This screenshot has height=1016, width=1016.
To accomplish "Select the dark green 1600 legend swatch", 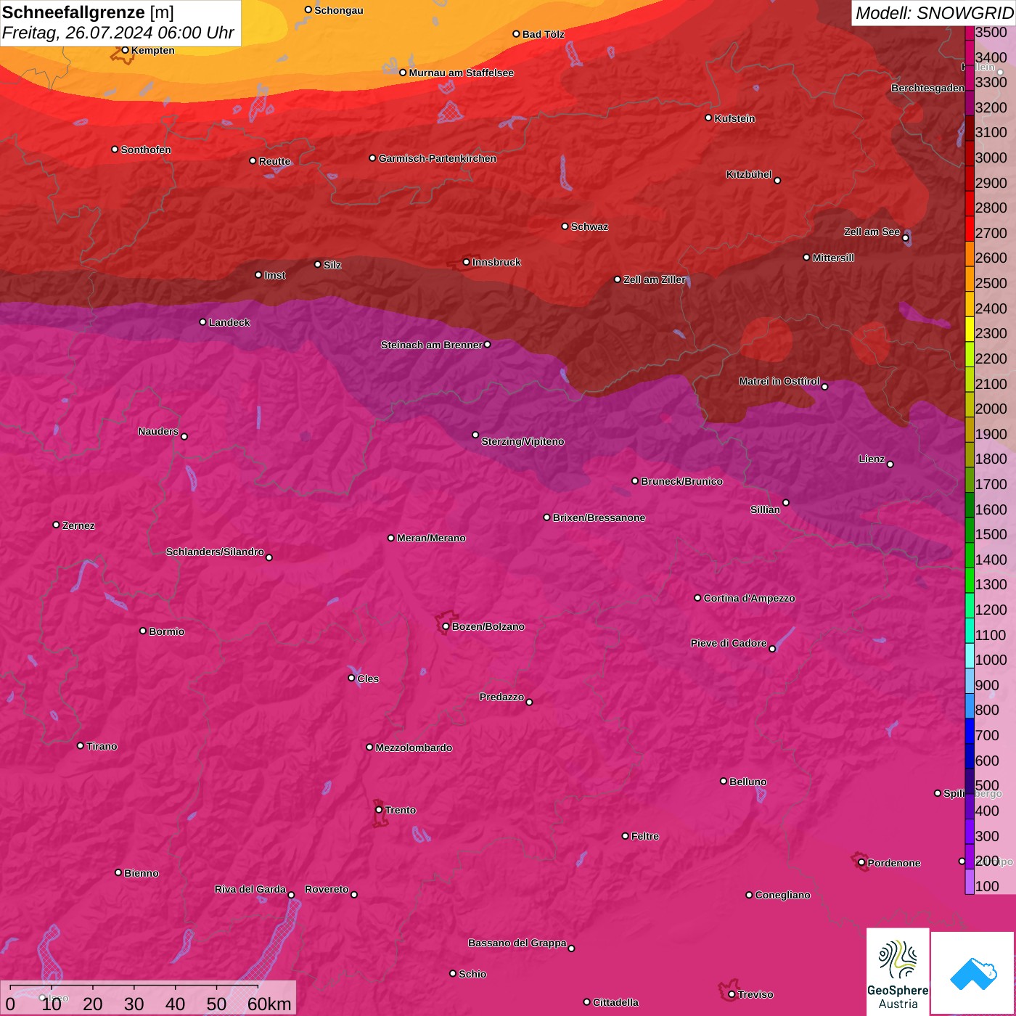I will coord(970,504).
